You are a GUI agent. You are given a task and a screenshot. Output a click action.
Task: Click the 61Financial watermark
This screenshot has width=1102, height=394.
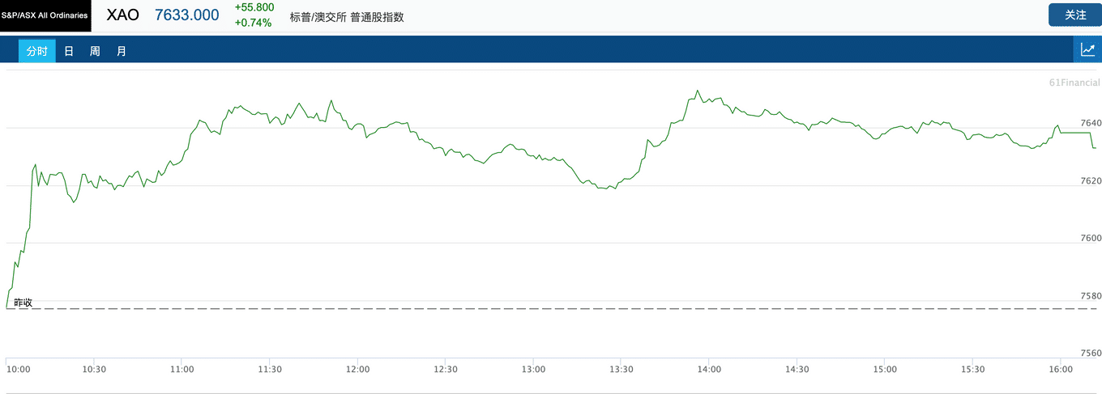pos(1074,83)
